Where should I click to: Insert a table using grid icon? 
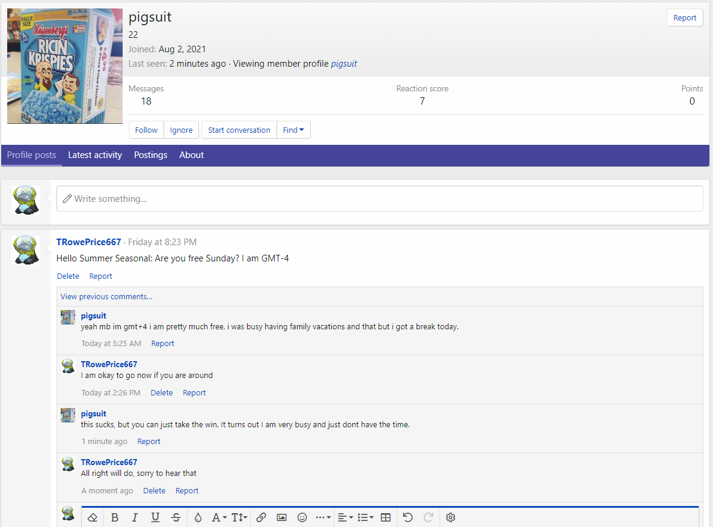tap(386, 517)
